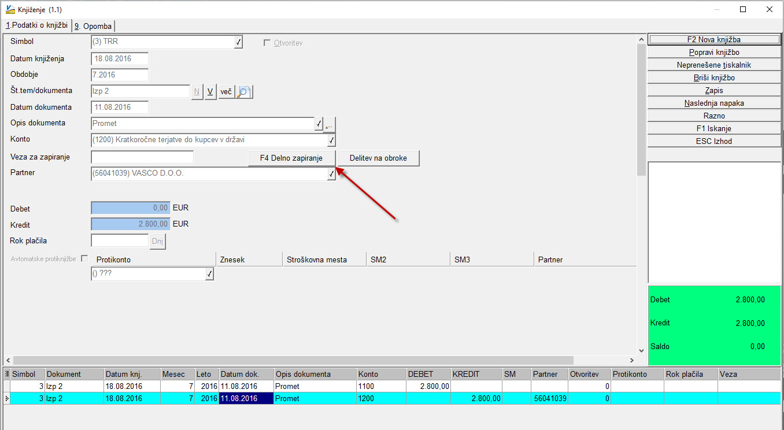
Task: Switch to the 9. Opomba tab
Action: coord(94,26)
